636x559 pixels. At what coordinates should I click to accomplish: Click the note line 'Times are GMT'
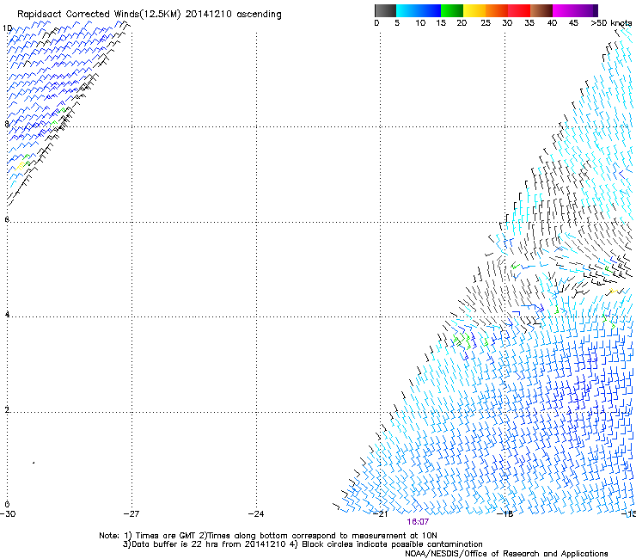tap(166, 536)
